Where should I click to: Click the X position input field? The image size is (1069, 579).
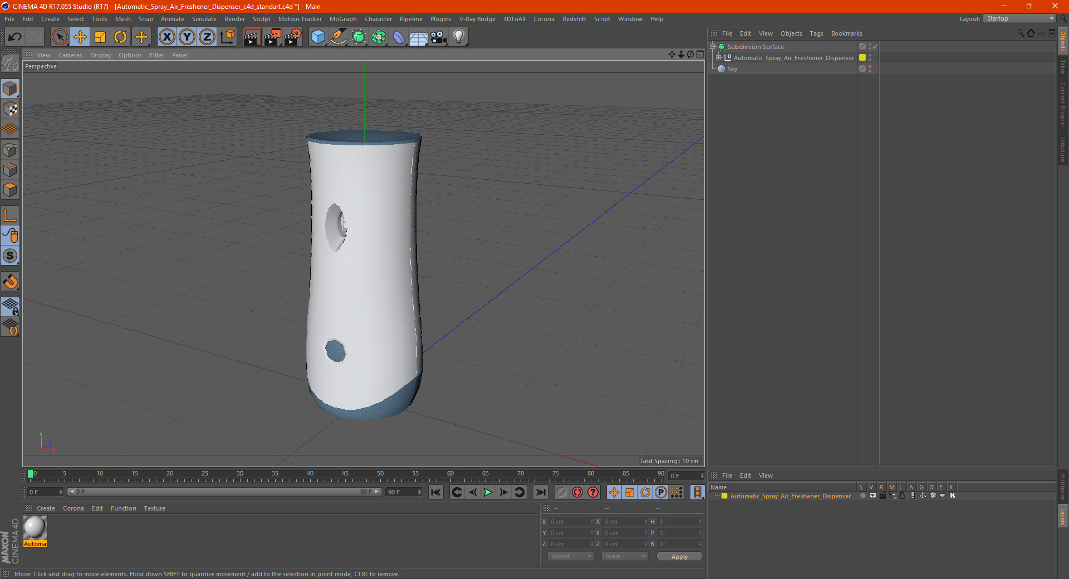coord(572,522)
